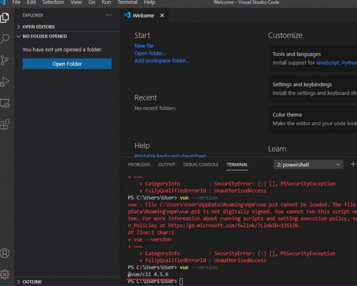Click the Add workspace folder... link
Screen dimensions: 357x286
point(162,60)
